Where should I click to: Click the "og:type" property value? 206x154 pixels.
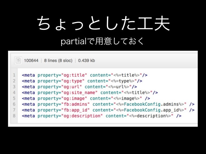[x=73, y=81]
